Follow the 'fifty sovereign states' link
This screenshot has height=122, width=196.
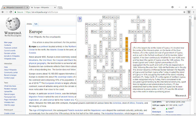[x=63, y=77]
